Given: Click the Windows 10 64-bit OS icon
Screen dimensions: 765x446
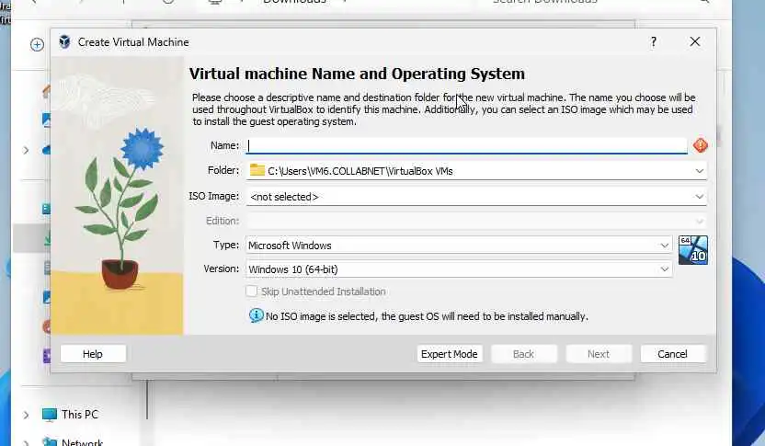Looking at the screenshot, I should pyautogui.click(x=692, y=250).
